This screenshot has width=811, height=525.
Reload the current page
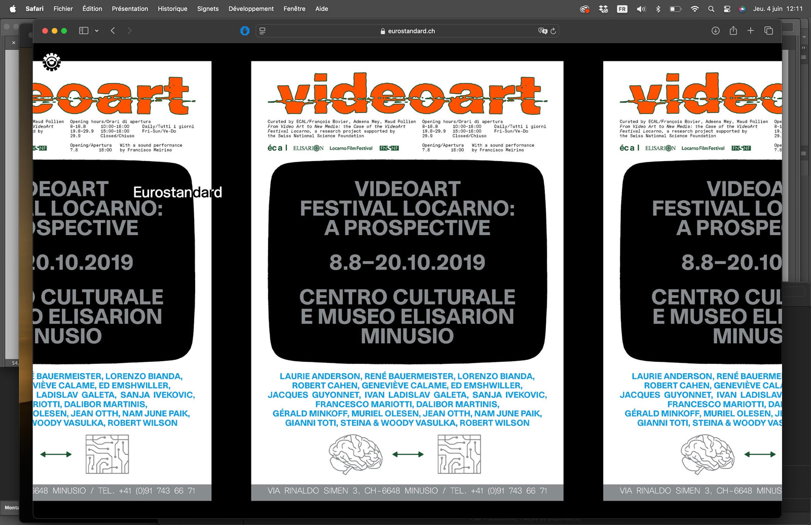coord(553,31)
